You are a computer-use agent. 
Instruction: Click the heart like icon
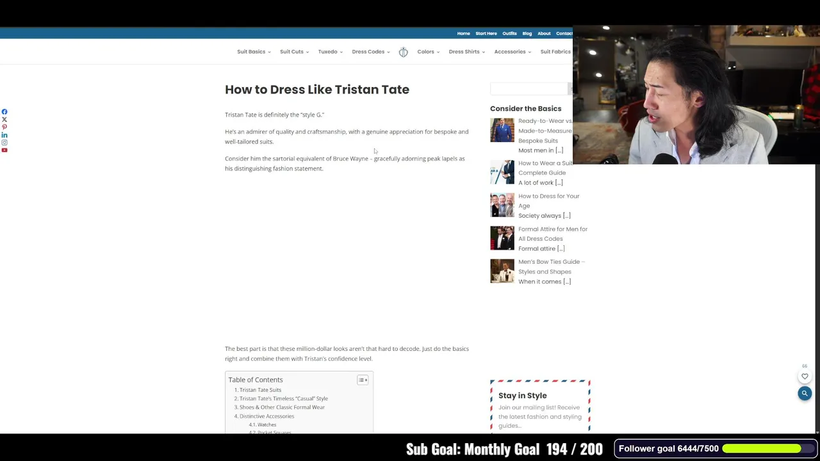tap(805, 376)
